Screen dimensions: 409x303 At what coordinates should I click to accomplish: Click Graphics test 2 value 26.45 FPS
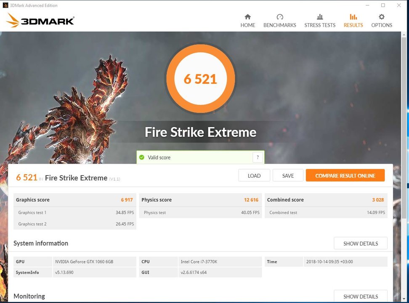click(x=125, y=224)
